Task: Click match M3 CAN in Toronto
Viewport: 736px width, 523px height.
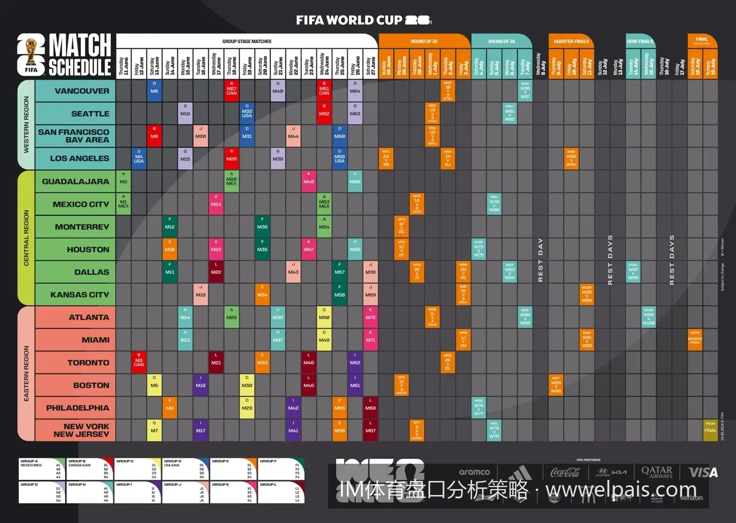Action: (x=139, y=362)
